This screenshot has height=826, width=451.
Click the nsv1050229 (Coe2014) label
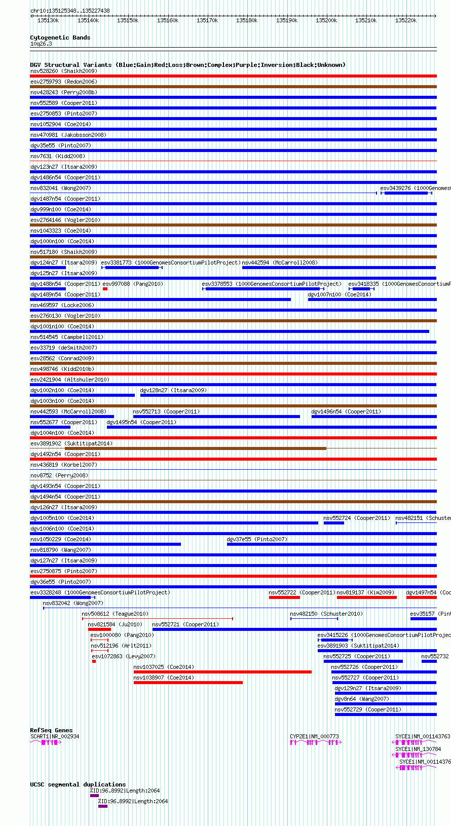pyautogui.click(x=61, y=539)
